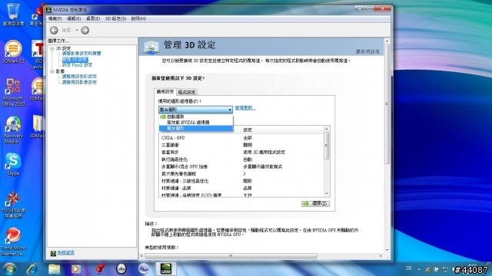492x276 pixels.
Task: Launch Internet Explorer from the taskbar
Action: click(32, 269)
